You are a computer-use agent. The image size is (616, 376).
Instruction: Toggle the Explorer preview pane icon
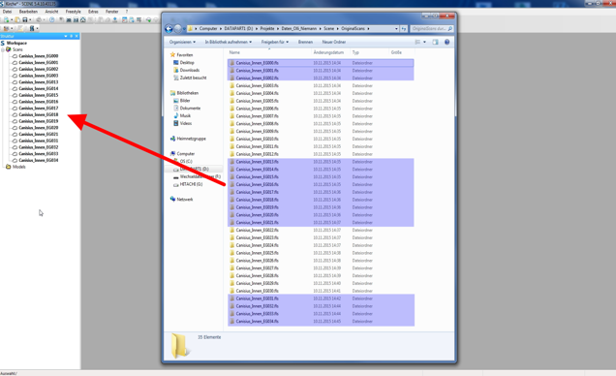tap(435, 42)
